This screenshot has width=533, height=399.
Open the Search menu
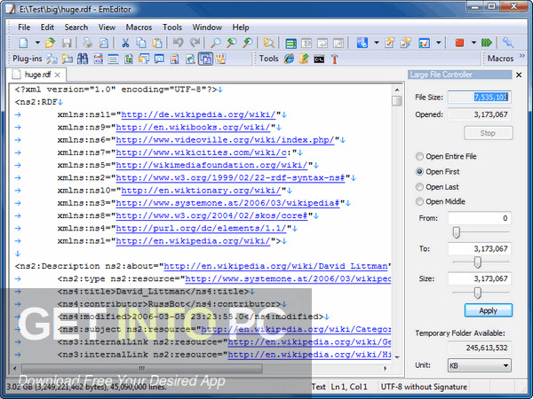(x=76, y=27)
